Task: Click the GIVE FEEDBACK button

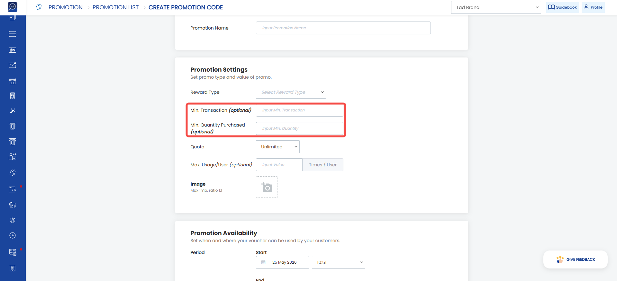Action: coord(576,259)
